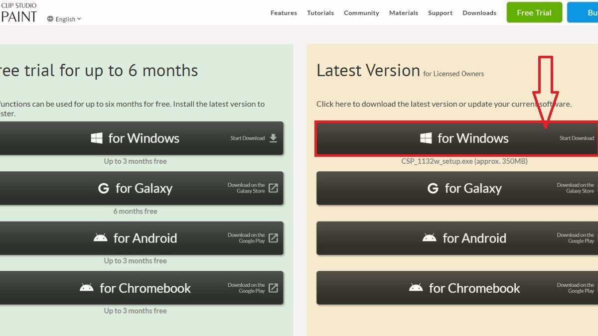Open latest version for Galaxy
This screenshot has height=336, width=598.
[x=457, y=188]
